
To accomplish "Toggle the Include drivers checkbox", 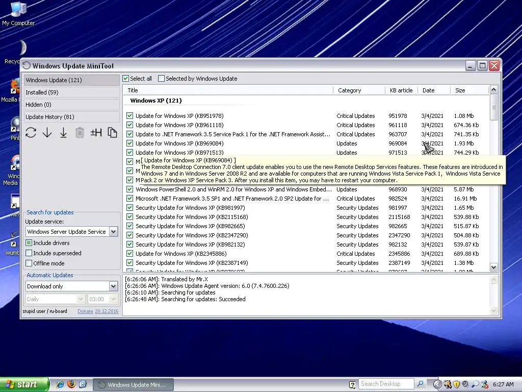I will tap(29, 242).
